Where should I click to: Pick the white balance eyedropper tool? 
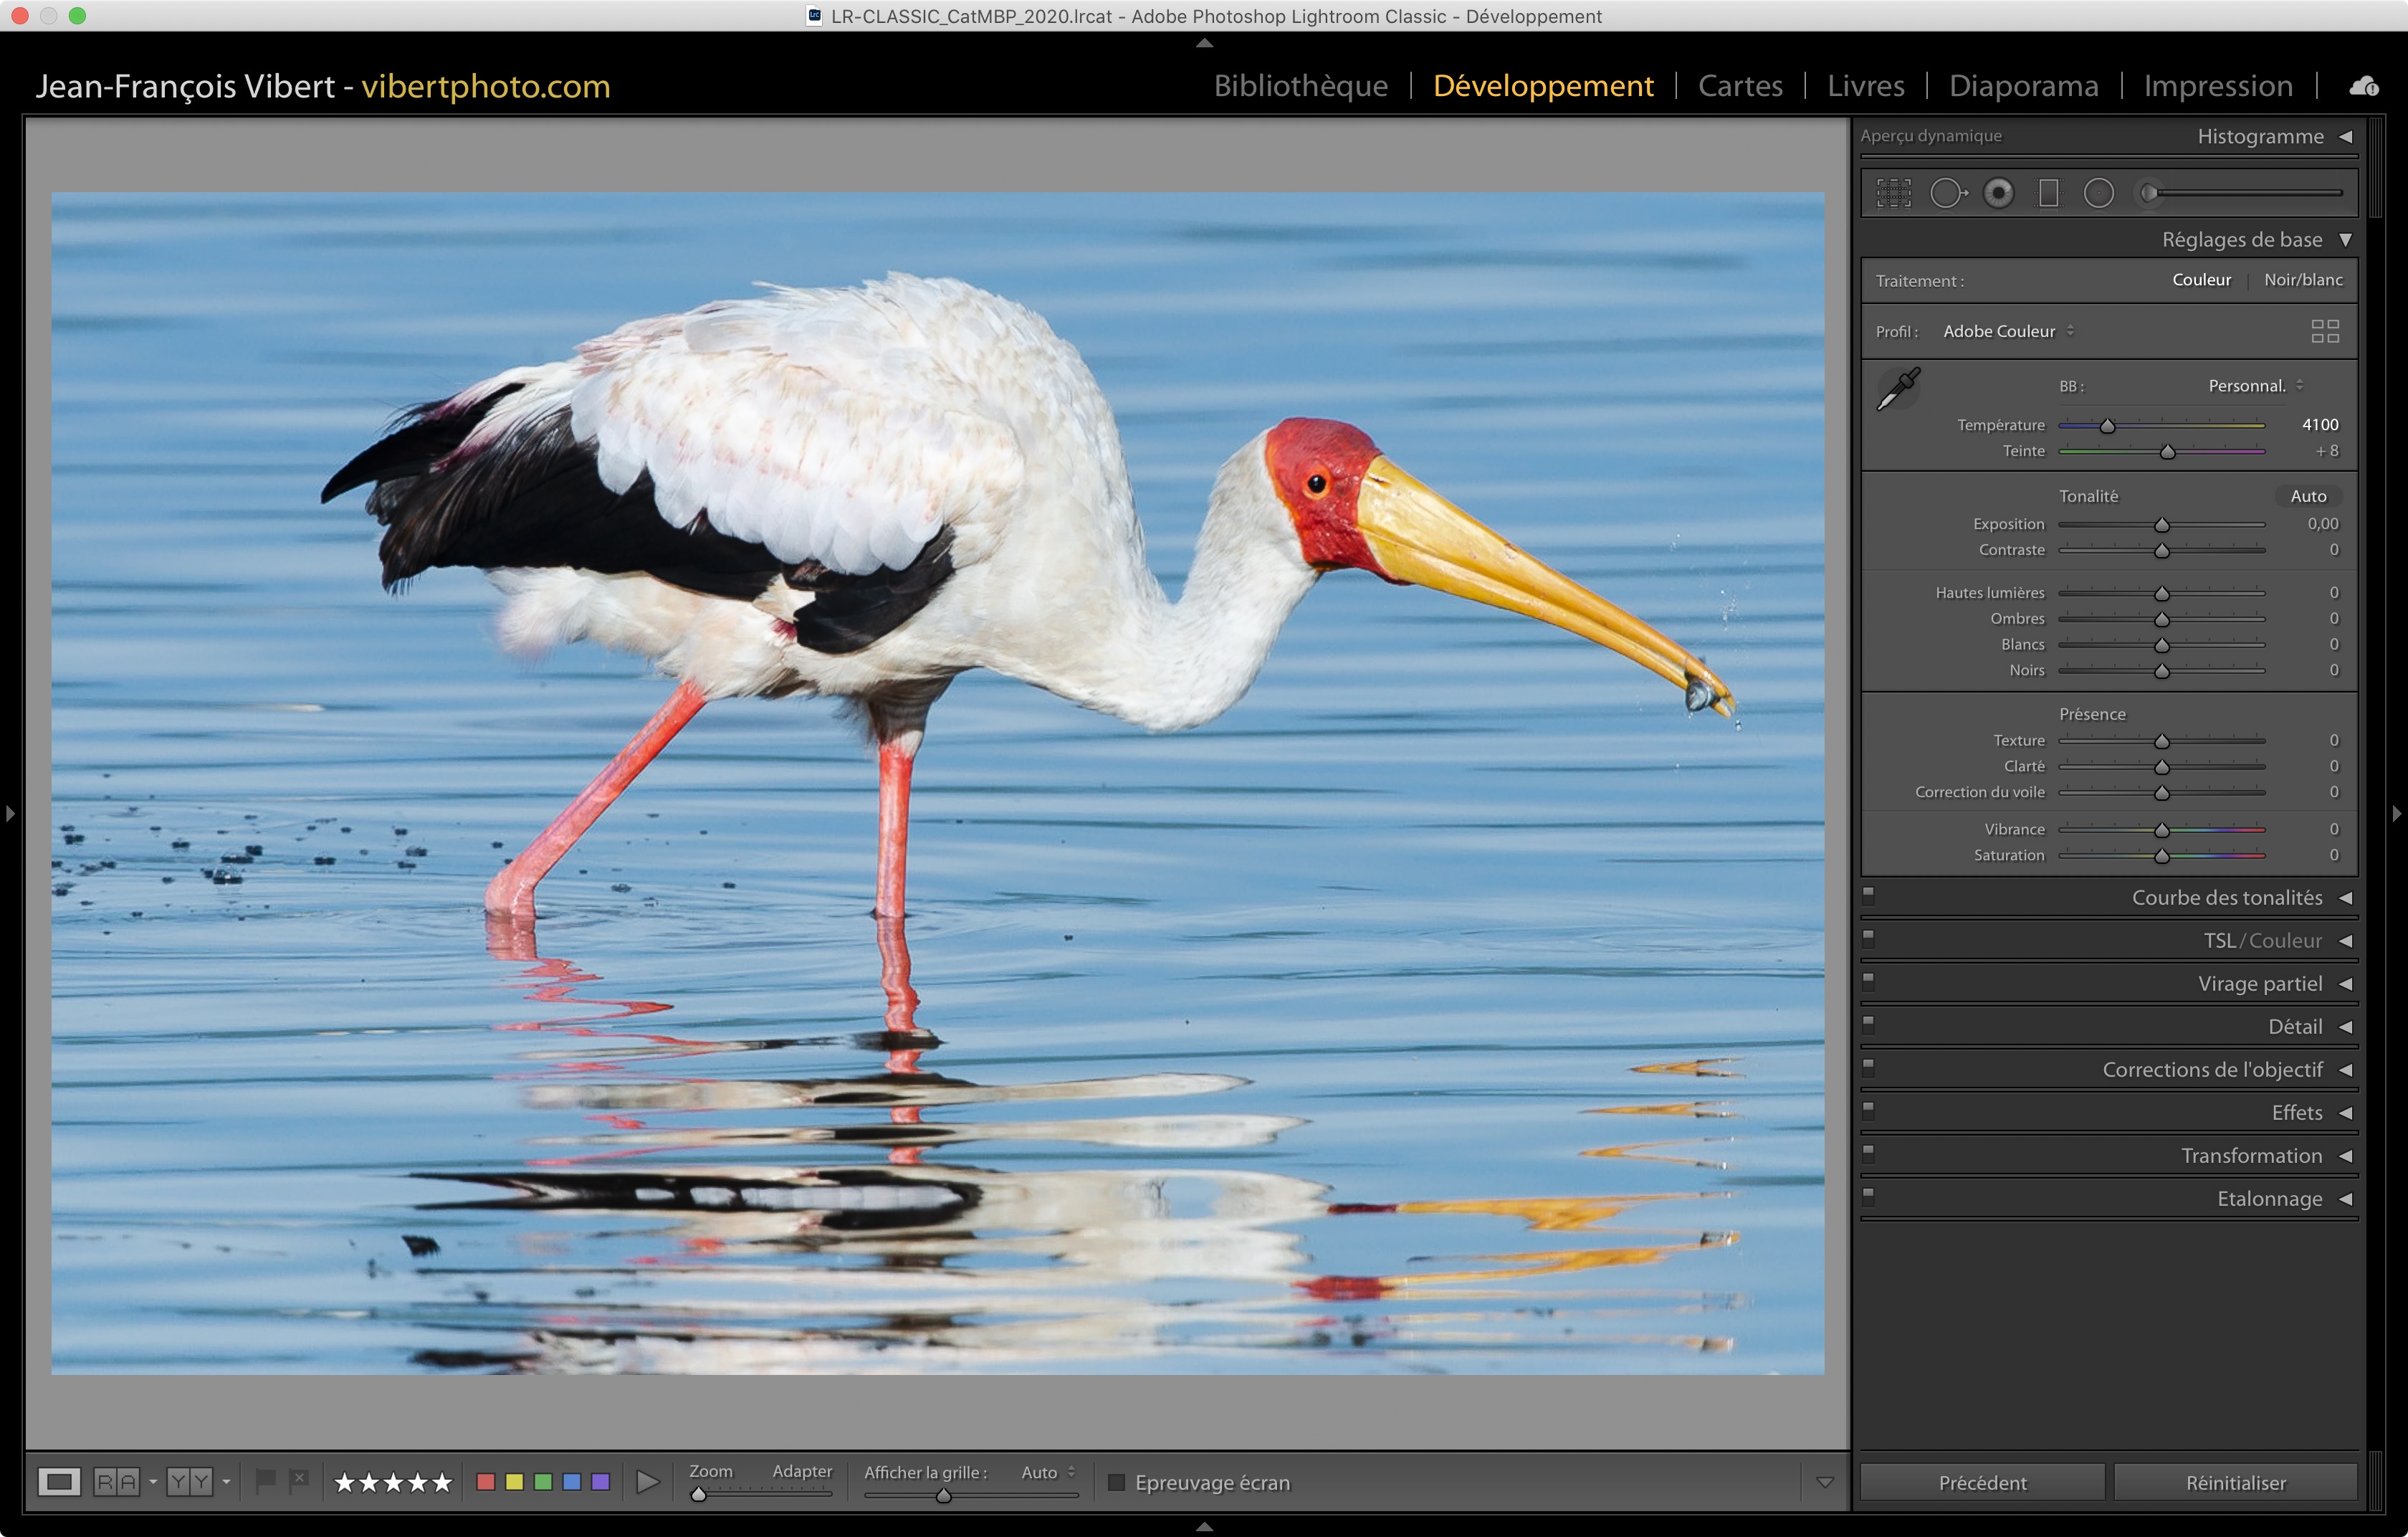1897,388
